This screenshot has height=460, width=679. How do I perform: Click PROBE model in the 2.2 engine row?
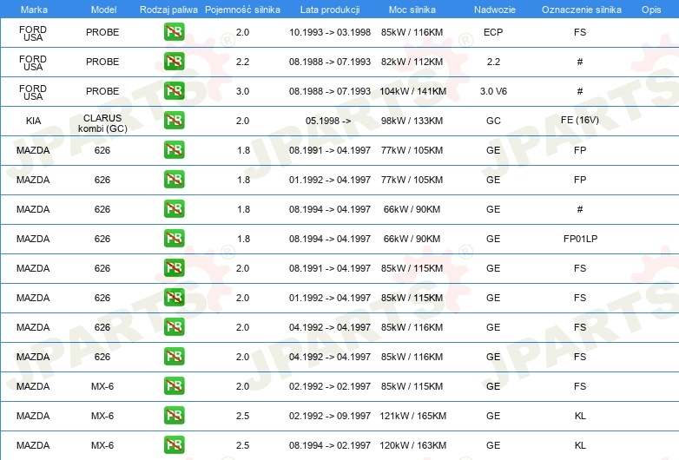point(102,62)
